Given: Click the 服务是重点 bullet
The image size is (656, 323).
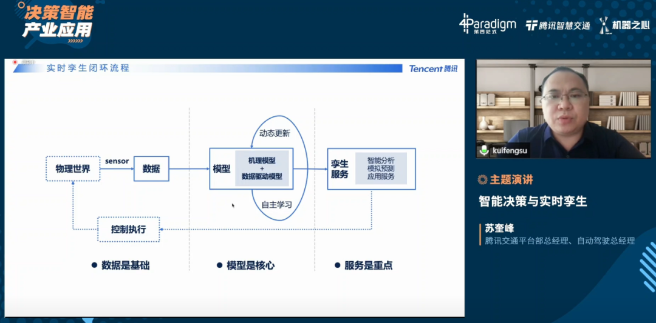Looking at the screenshot, I should 364,265.
